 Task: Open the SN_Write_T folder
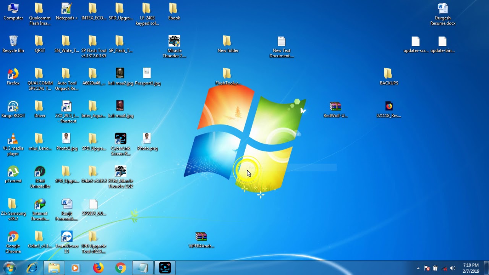66,44
